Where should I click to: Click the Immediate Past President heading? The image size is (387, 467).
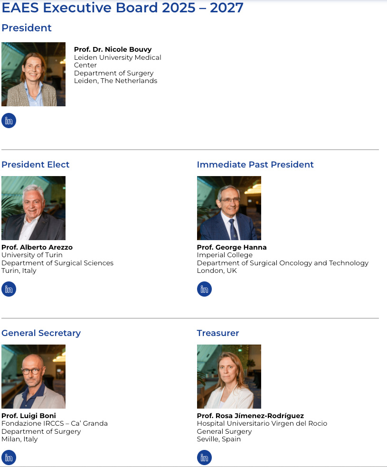pos(255,165)
